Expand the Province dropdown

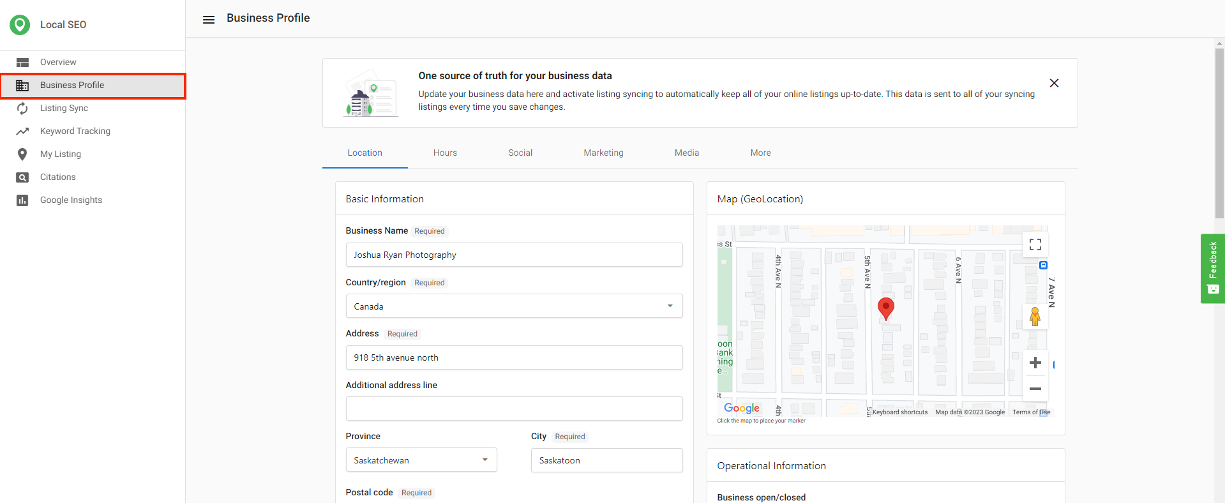click(421, 460)
